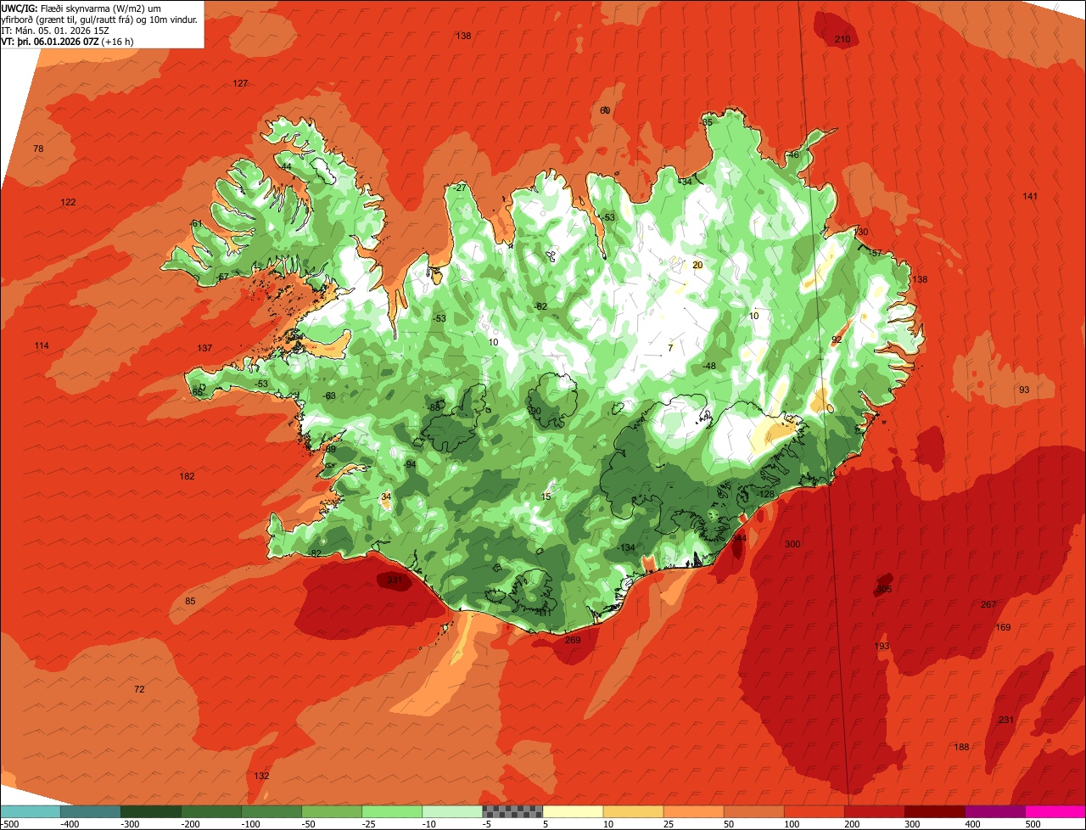Select the value -128 near Vatnajökull

click(766, 494)
